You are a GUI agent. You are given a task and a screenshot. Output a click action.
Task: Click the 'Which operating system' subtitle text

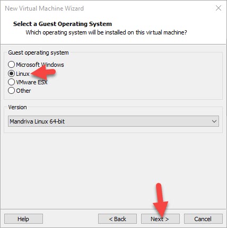pos(106,32)
